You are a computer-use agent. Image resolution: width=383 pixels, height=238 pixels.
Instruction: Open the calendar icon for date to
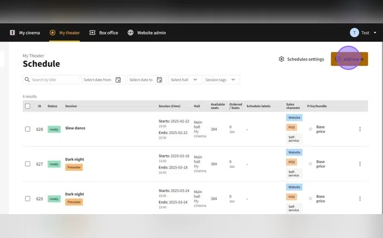click(x=159, y=80)
